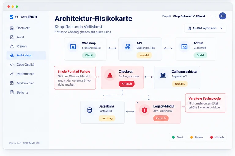The width and height of the screenshot is (235, 156).
Task: Expand the project selector chevron
Action: [211, 16]
